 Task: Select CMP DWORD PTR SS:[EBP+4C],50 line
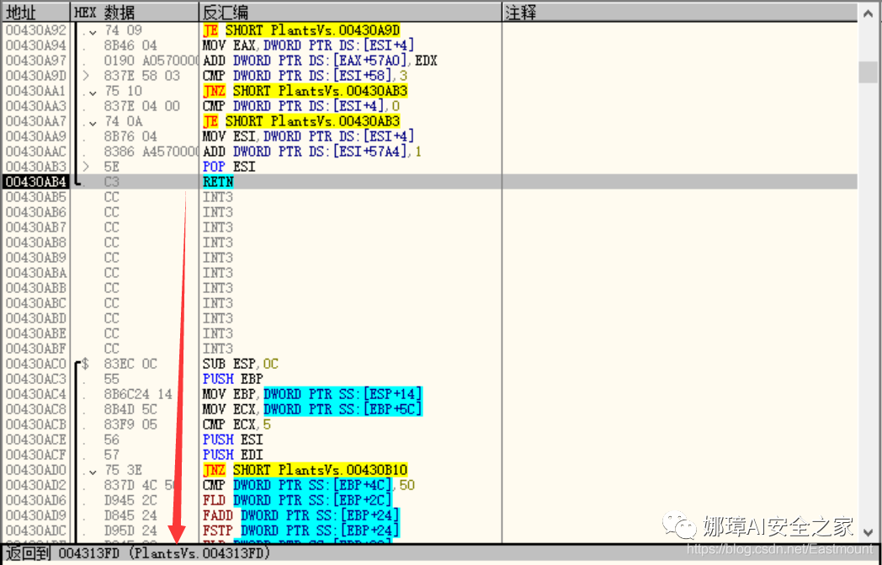tap(309, 486)
